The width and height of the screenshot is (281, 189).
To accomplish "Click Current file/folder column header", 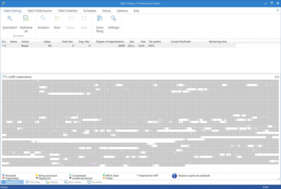I will [x=181, y=42].
